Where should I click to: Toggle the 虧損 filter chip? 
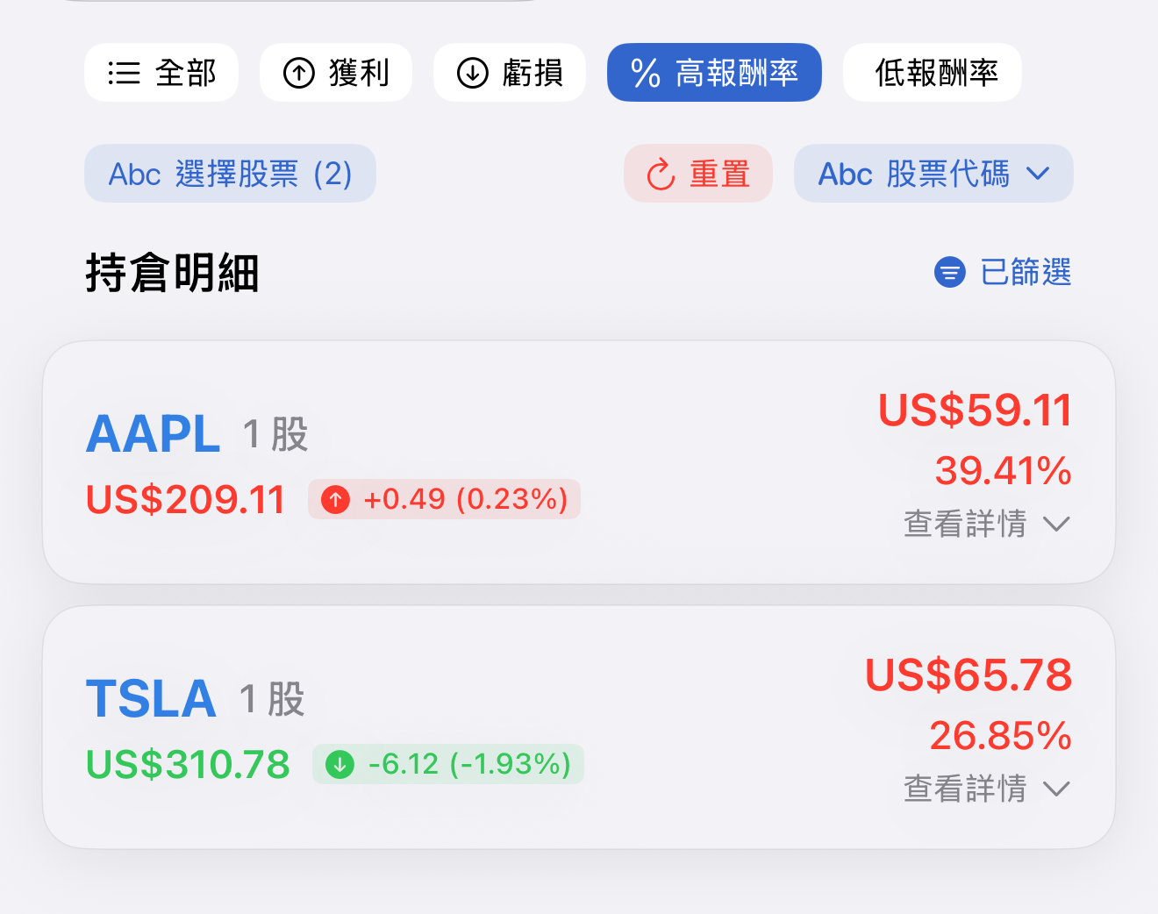[509, 74]
